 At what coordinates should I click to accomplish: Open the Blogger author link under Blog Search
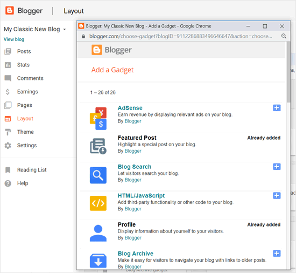click(133, 180)
